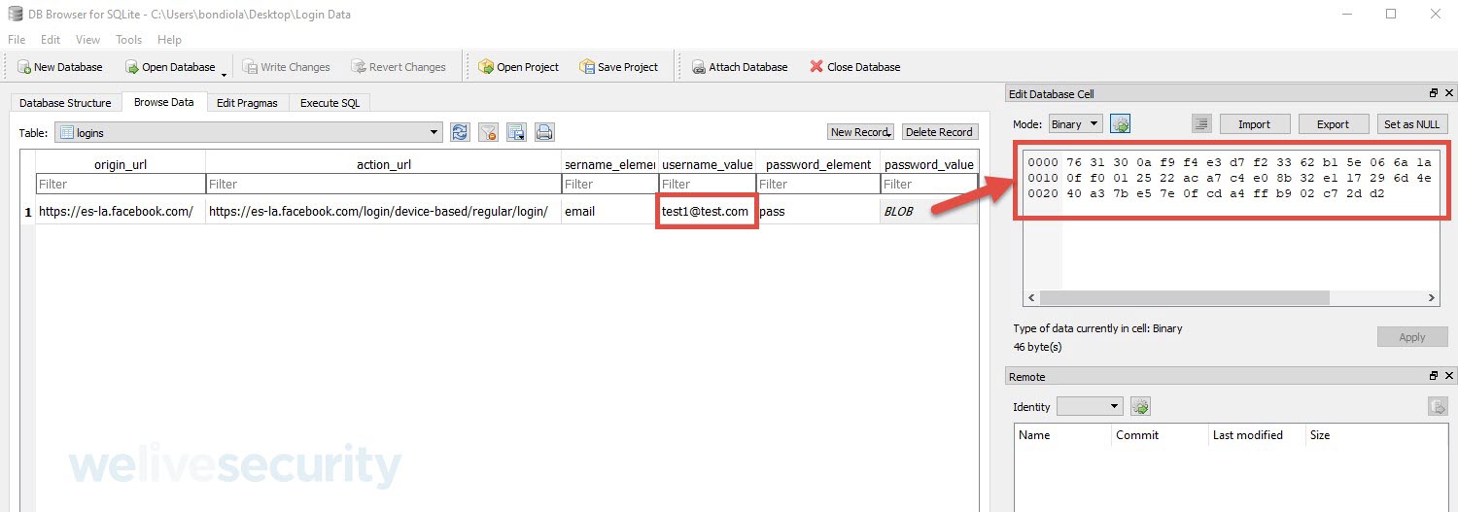Click the refresh table data icon
Viewport: 1458px width, 512px height.
click(x=460, y=132)
